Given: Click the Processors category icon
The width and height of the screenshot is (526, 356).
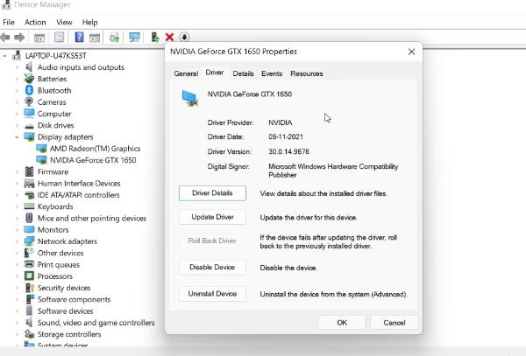Looking at the screenshot, I should pos(29,276).
